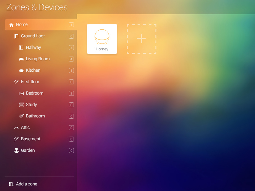Open the Bathroom zone
Viewport: 255px width, 191px height.
point(41,116)
